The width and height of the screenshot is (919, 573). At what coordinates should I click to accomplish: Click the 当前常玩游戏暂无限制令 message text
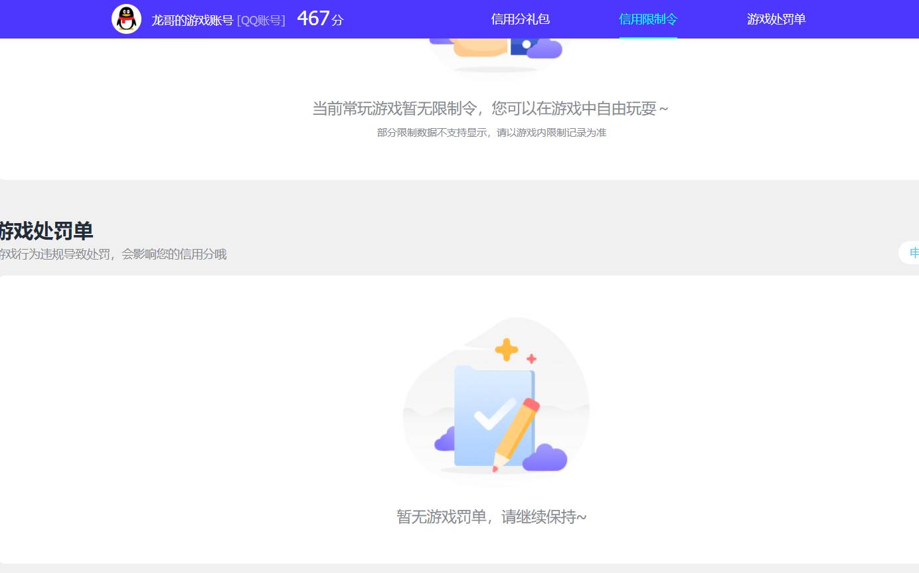pyautogui.click(x=491, y=108)
